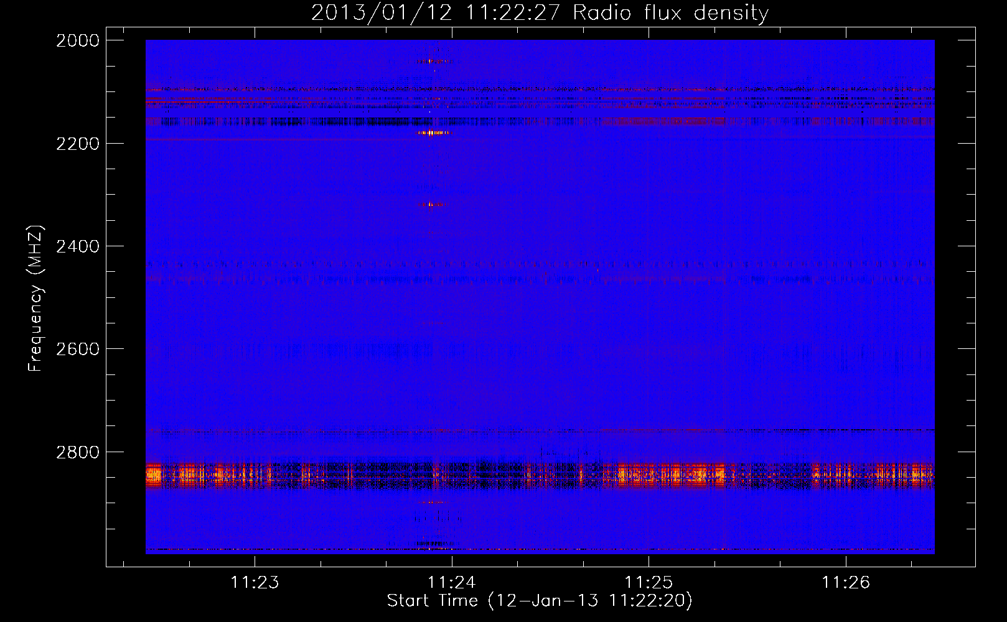Click the 11:26 time tick label
Screen dimensions: 1007x622
(846, 583)
